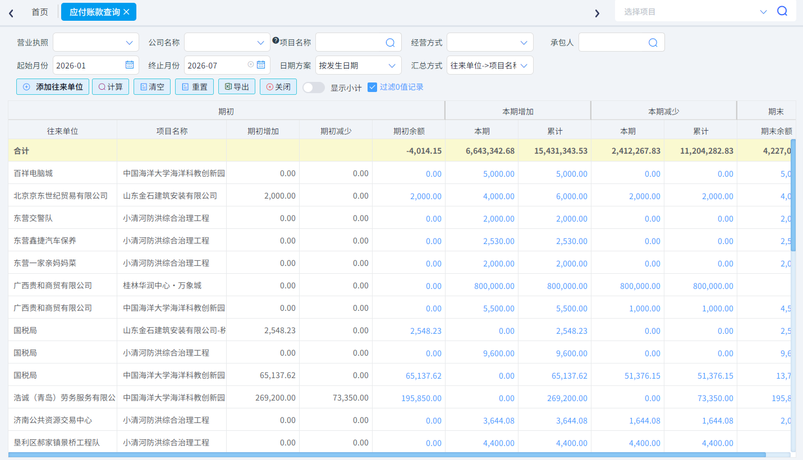The width and height of the screenshot is (803, 460).
Task: Click the table's vertical scrollbar
Action: point(793,195)
